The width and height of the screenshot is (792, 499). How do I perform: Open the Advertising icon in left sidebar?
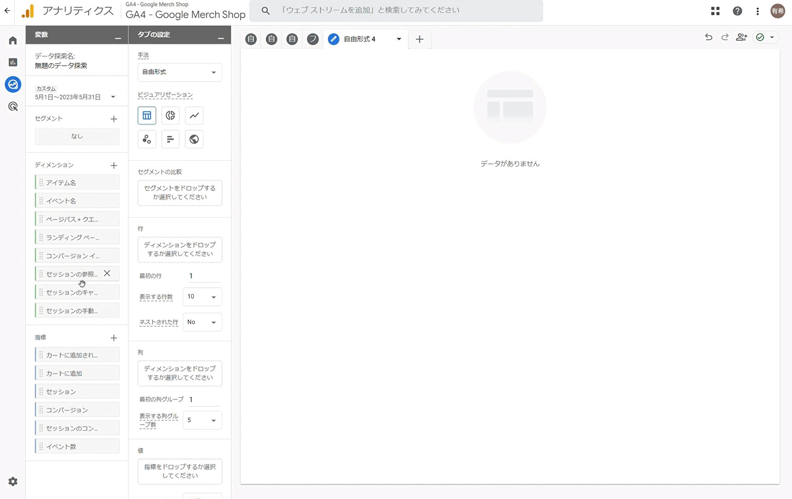click(x=13, y=106)
